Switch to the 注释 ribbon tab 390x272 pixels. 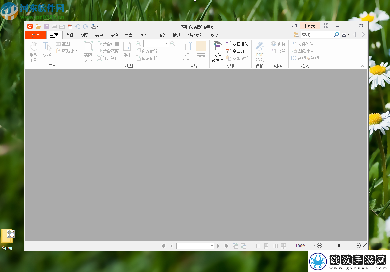[x=69, y=35]
